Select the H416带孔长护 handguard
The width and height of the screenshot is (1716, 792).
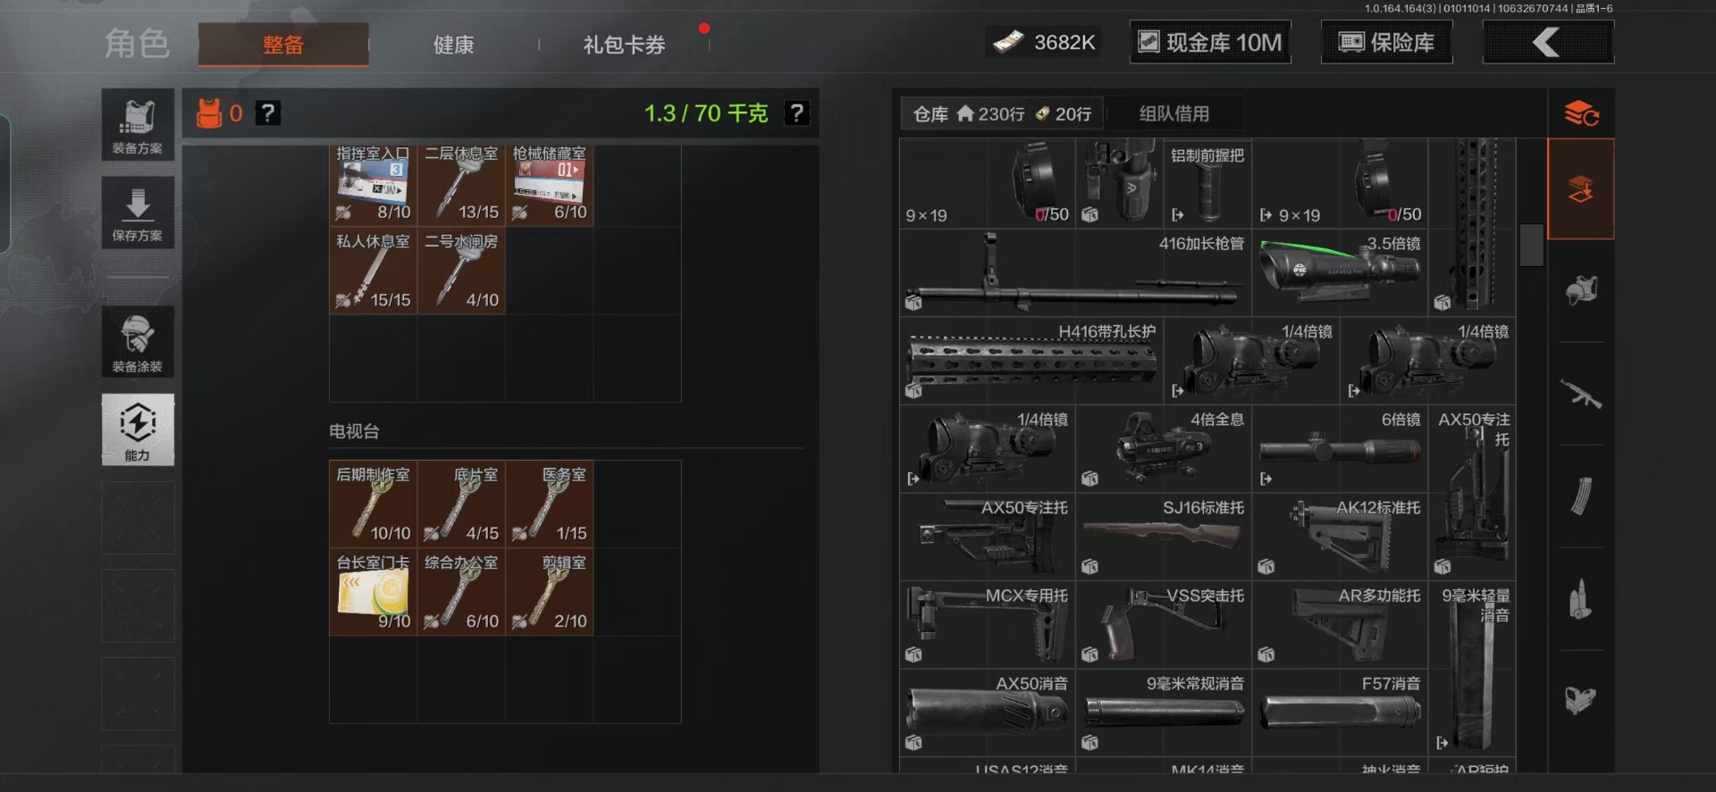tap(1031, 361)
